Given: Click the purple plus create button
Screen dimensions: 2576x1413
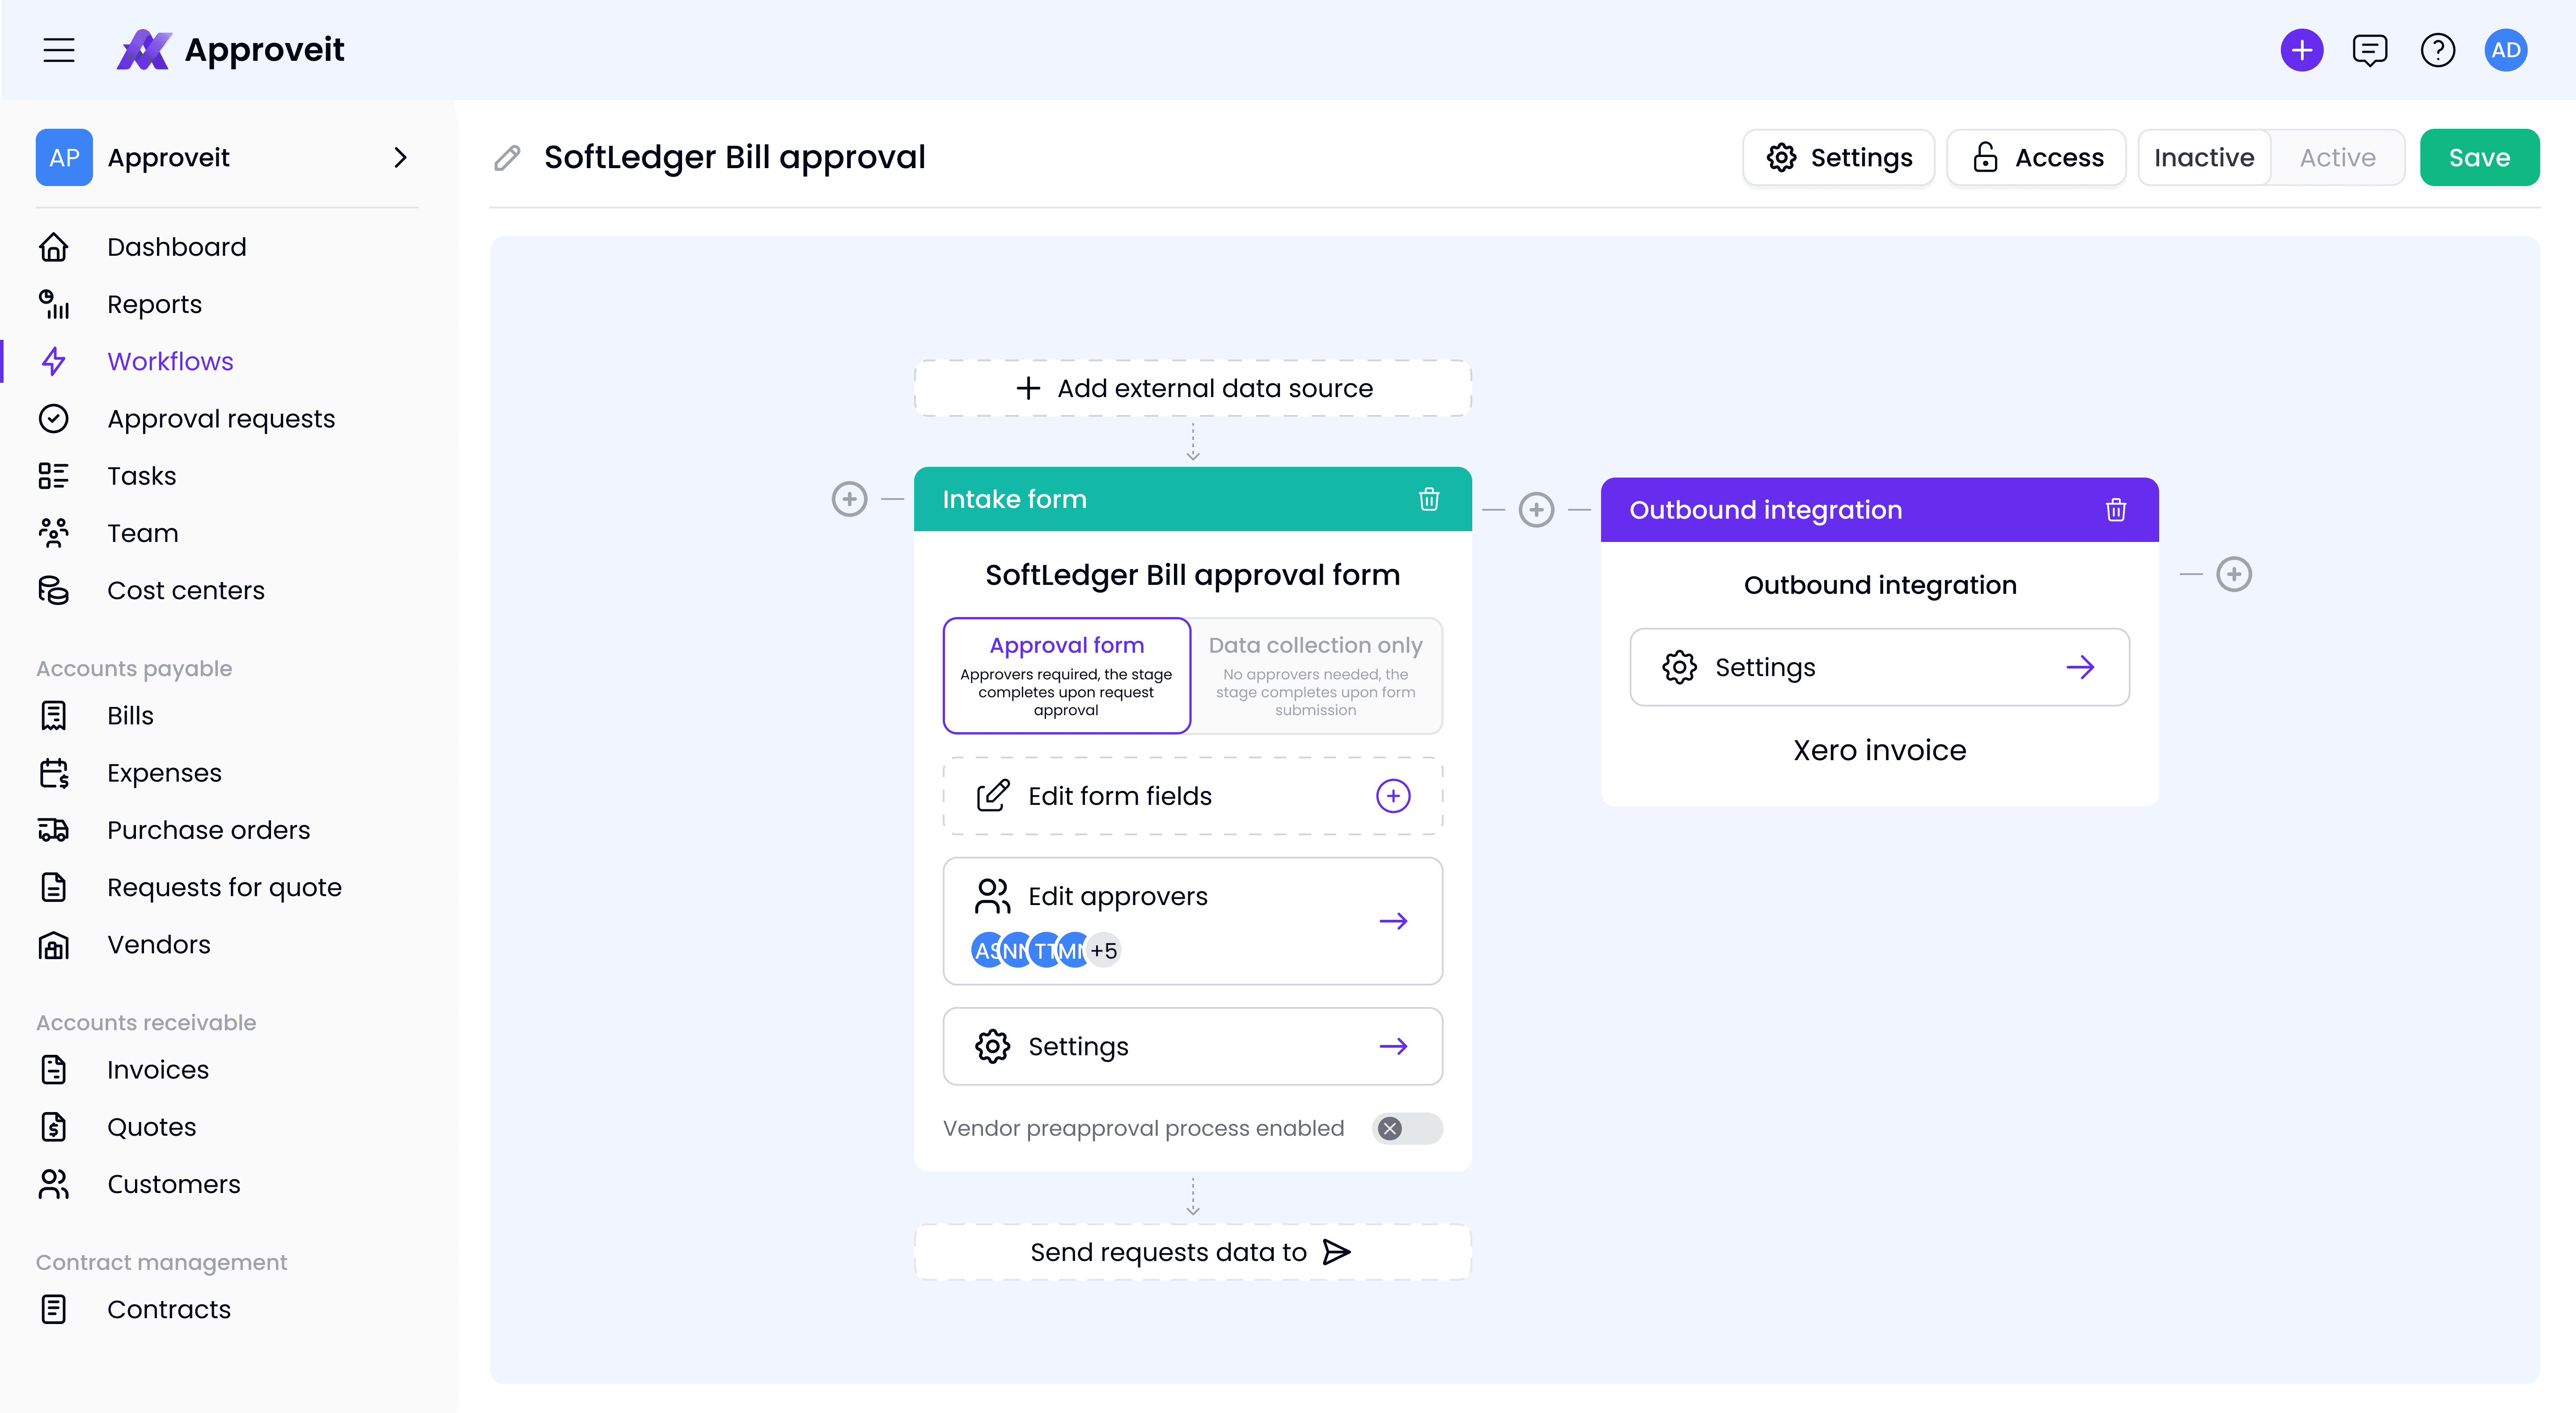Looking at the screenshot, I should coord(2302,50).
